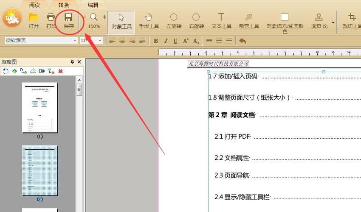Click the entry 1.7 添加/插入页码
This screenshot has height=212, width=361.
tap(233, 76)
